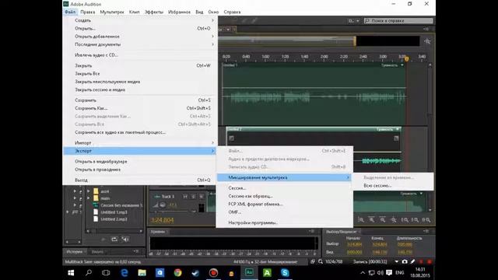Click the zoom icon just left of the rightmost zoom icon
498x280 pixels.
tap(415, 219)
